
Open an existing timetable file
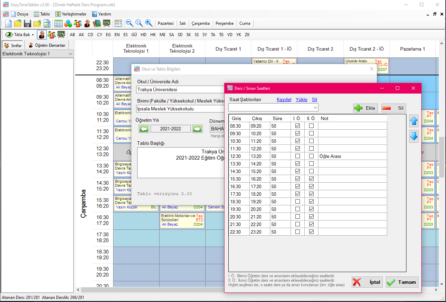coord(18,23)
